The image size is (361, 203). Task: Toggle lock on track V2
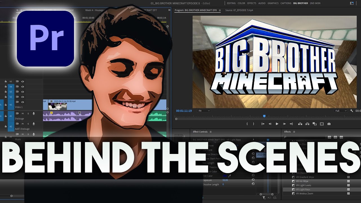click(6, 97)
